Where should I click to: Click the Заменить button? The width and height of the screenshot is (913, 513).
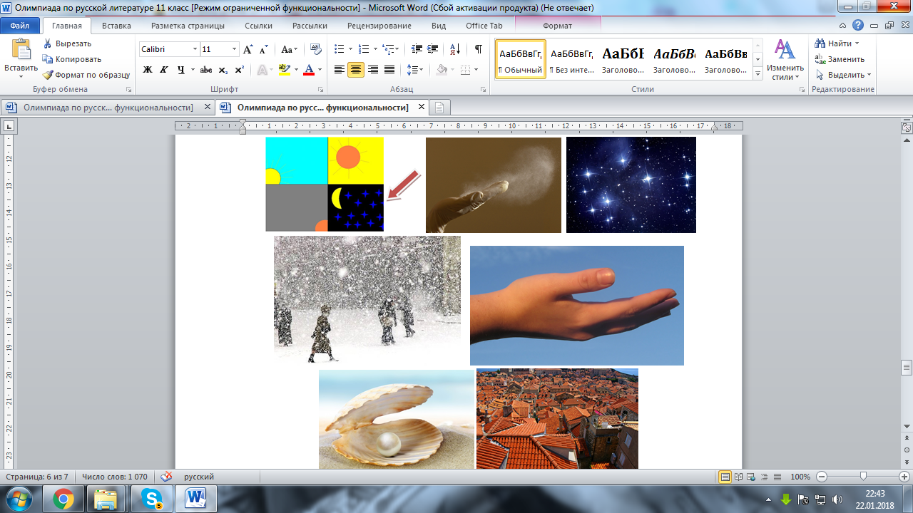pos(840,59)
